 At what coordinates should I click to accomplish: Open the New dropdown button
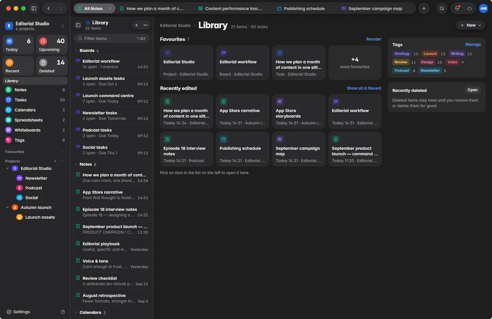tap(471, 25)
